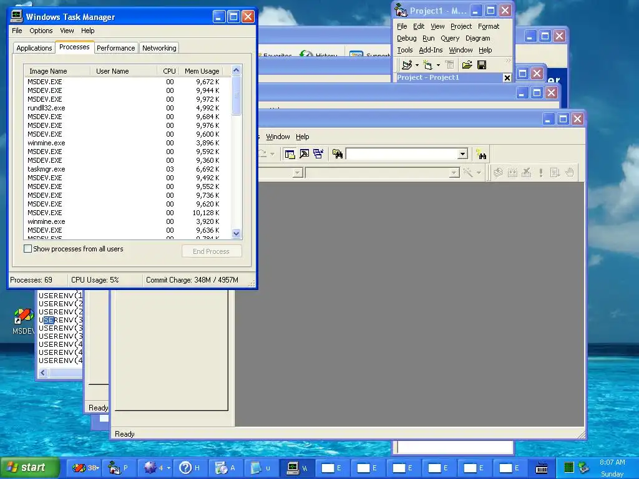
Task: Sort by CPU column header
Action: click(169, 71)
